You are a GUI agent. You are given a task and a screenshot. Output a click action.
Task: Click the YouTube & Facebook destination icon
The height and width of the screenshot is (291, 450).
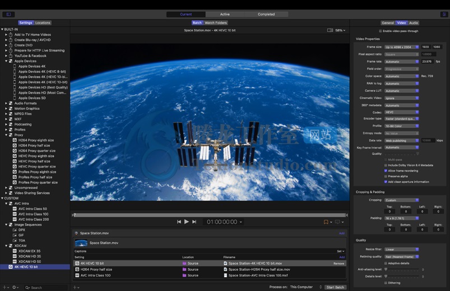[11, 56]
